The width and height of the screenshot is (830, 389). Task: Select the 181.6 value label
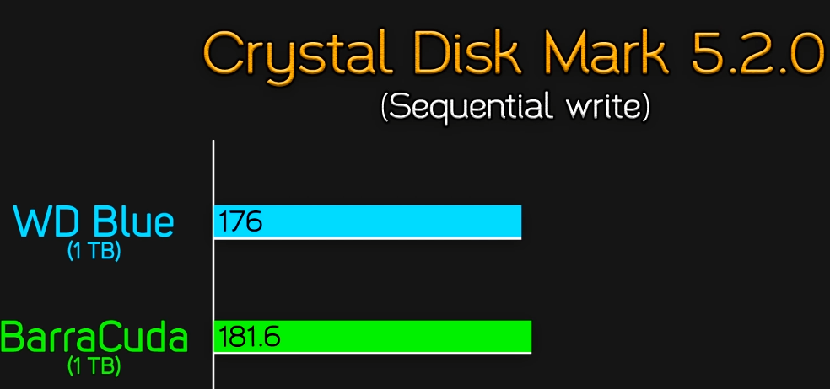(249, 337)
